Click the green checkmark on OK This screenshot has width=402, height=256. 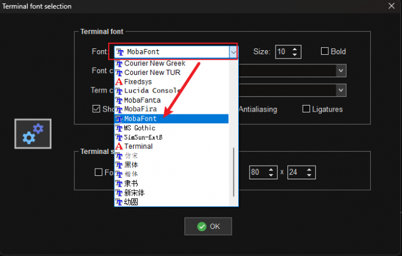pos(202,227)
